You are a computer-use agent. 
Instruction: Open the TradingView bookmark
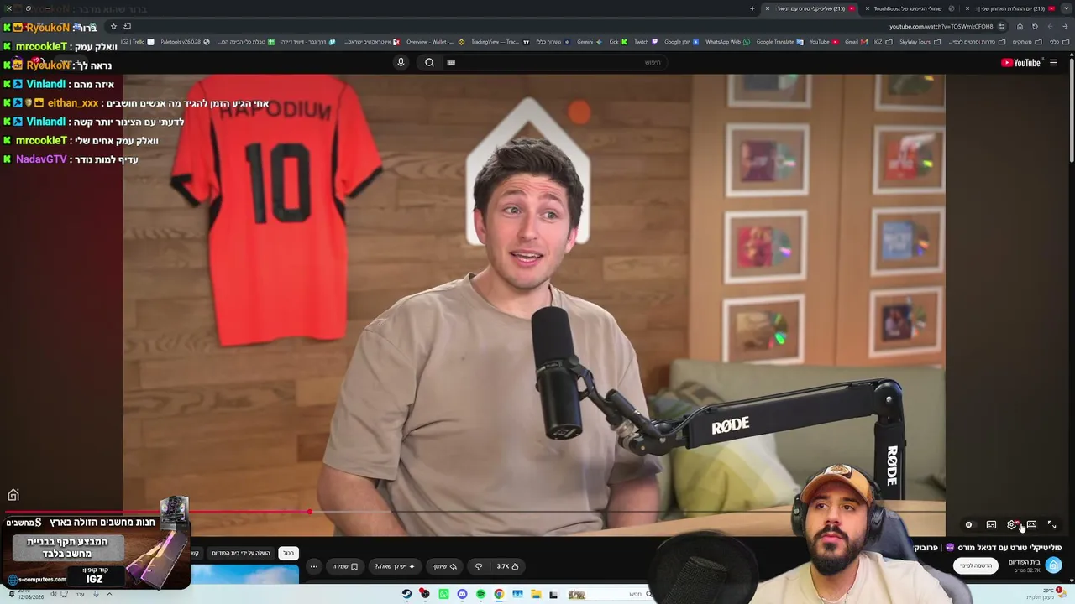500,41
